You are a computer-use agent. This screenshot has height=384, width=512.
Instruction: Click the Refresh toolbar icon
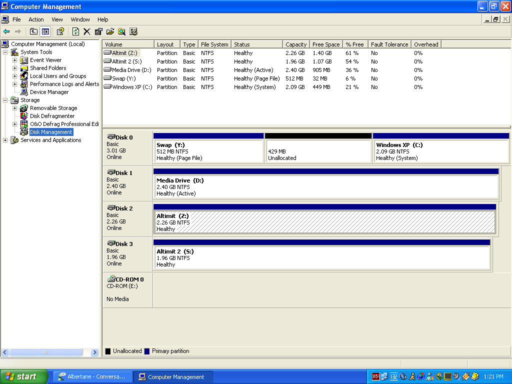click(75, 31)
